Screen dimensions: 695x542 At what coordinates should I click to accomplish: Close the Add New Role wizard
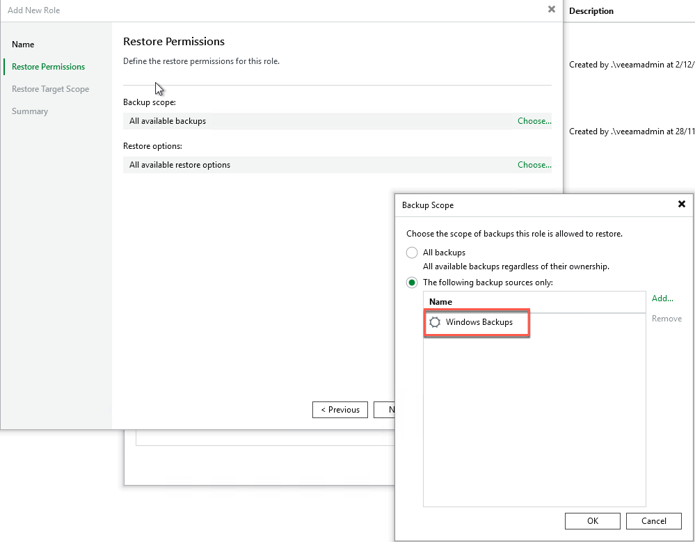pos(552,10)
